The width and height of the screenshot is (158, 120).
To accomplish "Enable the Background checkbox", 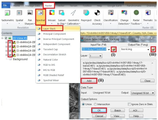I will click(10, 59).
